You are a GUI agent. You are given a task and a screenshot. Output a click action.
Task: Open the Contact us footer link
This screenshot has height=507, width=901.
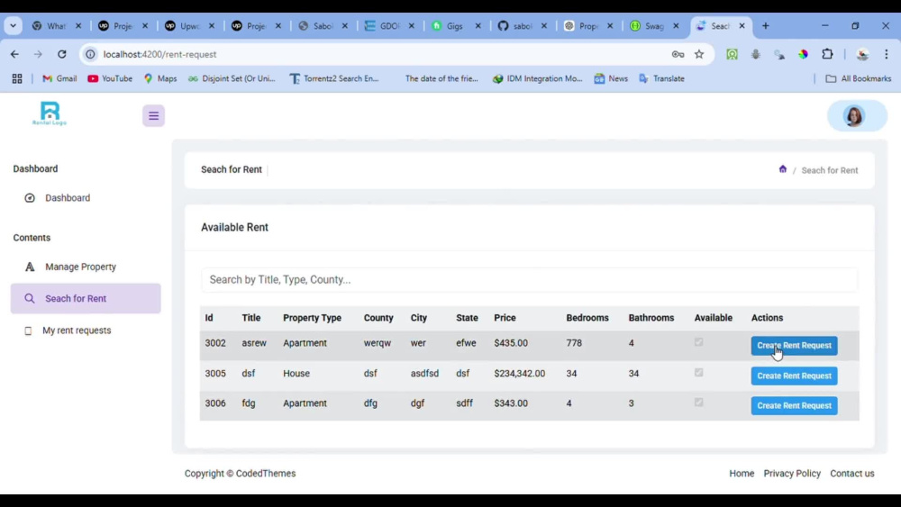(x=852, y=474)
